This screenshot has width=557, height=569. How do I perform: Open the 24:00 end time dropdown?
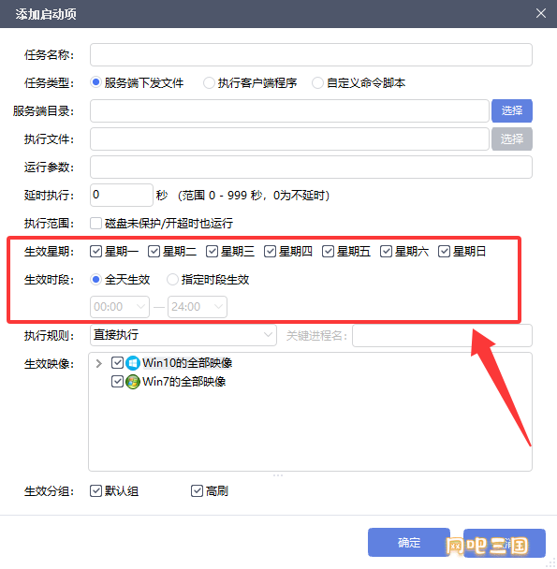198,307
